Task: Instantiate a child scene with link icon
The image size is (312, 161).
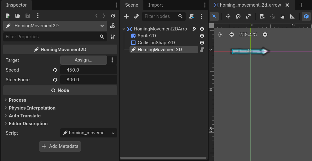Action: tap(136, 16)
